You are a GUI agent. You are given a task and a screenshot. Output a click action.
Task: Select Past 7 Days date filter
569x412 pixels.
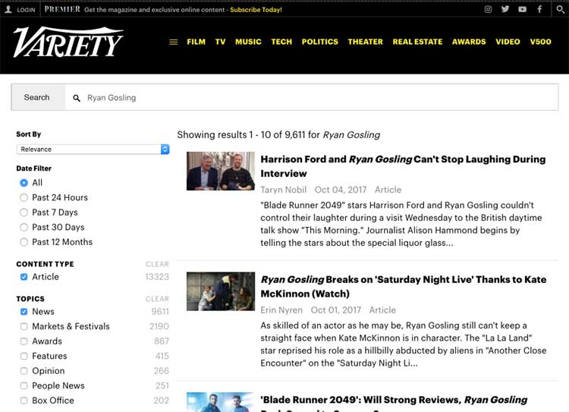pyautogui.click(x=24, y=212)
